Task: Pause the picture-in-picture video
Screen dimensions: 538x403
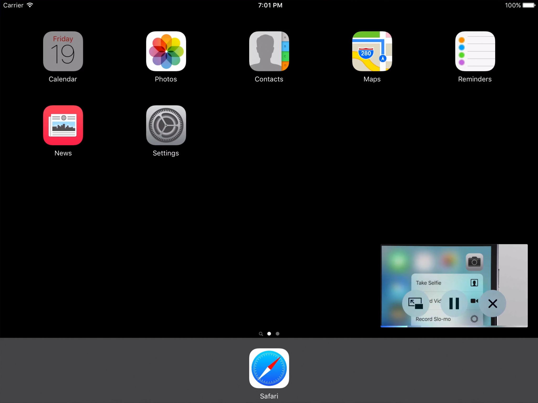Action: (x=454, y=303)
